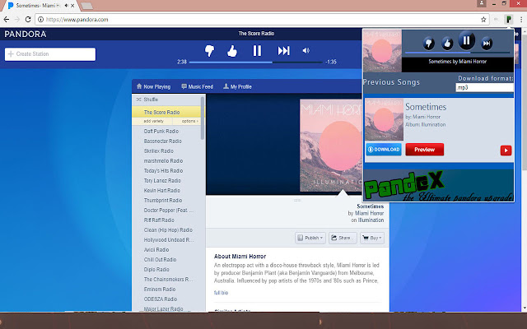
Task: Open station options dropdown
Action: click(190, 121)
